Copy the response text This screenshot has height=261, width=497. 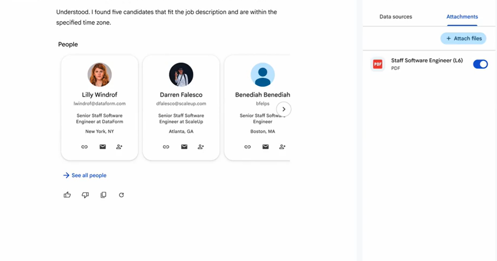(103, 195)
